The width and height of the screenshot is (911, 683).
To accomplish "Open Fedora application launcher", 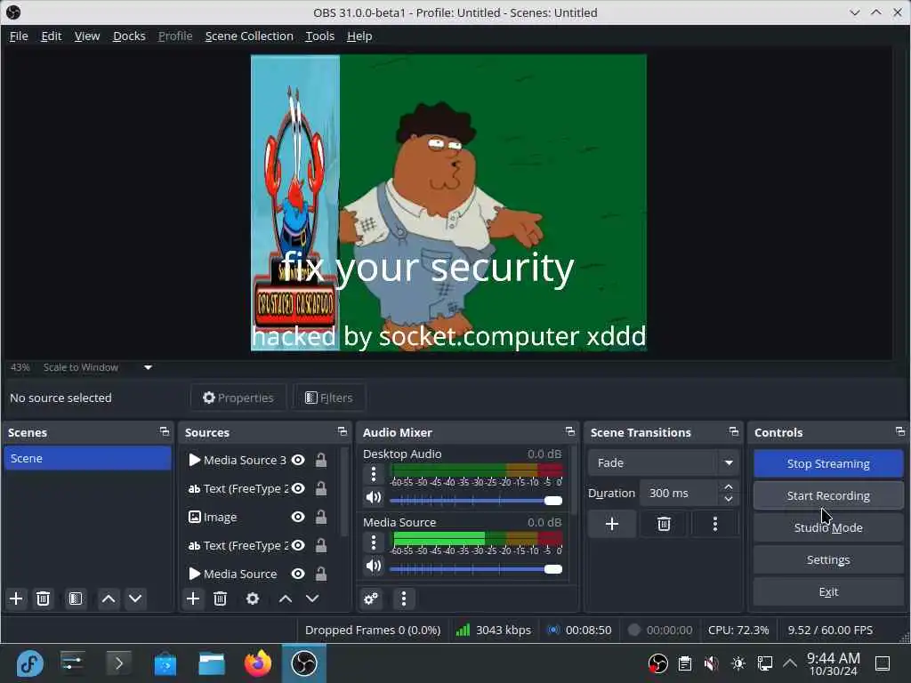I will 29,663.
